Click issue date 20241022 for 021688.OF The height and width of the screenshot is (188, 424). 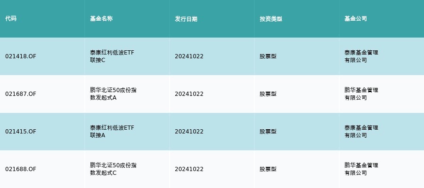point(189,169)
